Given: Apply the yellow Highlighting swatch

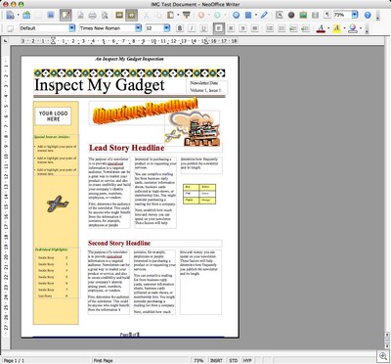Looking at the screenshot, I should (x=337, y=28).
